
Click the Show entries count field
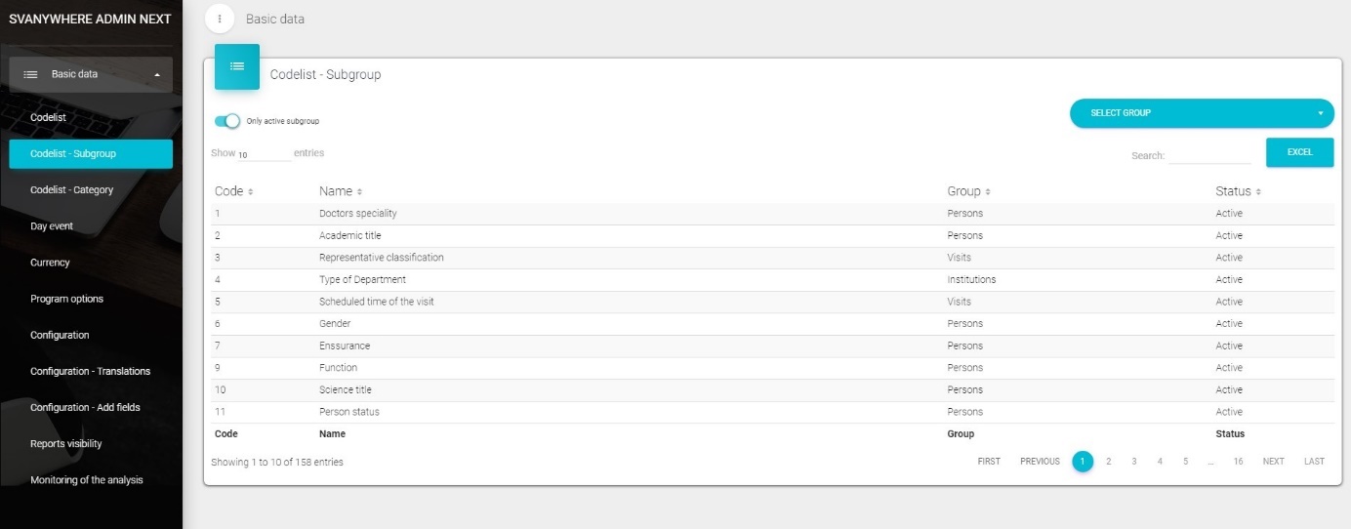pos(263,154)
